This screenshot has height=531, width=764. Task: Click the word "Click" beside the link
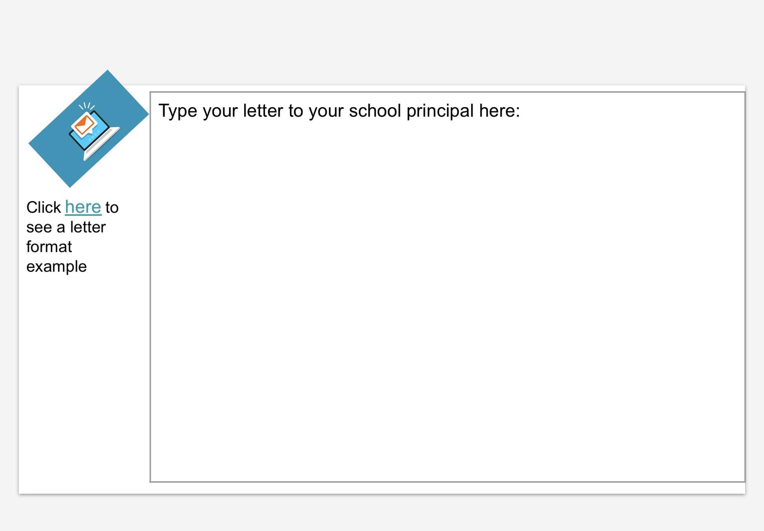coord(44,207)
